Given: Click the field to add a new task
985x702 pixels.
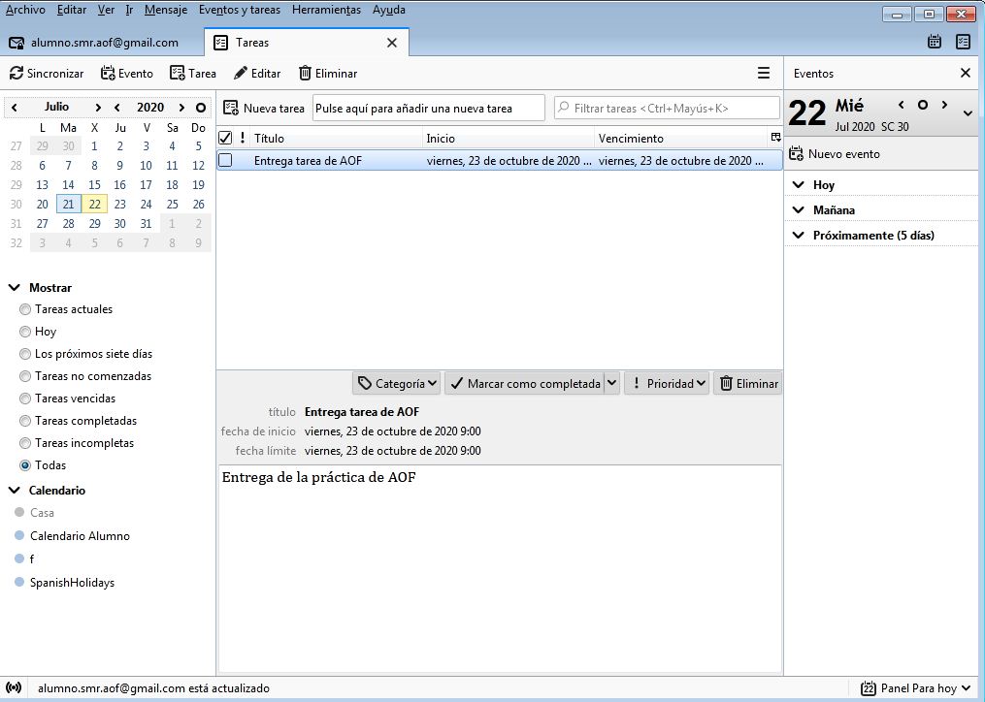Looking at the screenshot, I should (x=428, y=108).
